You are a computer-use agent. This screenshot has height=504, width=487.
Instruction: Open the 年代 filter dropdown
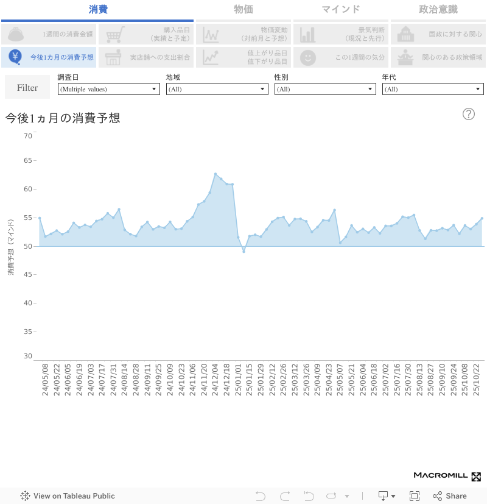pos(433,89)
